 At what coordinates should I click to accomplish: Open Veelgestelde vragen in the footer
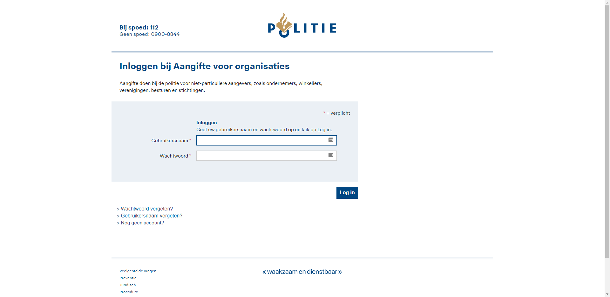click(x=138, y=271)
